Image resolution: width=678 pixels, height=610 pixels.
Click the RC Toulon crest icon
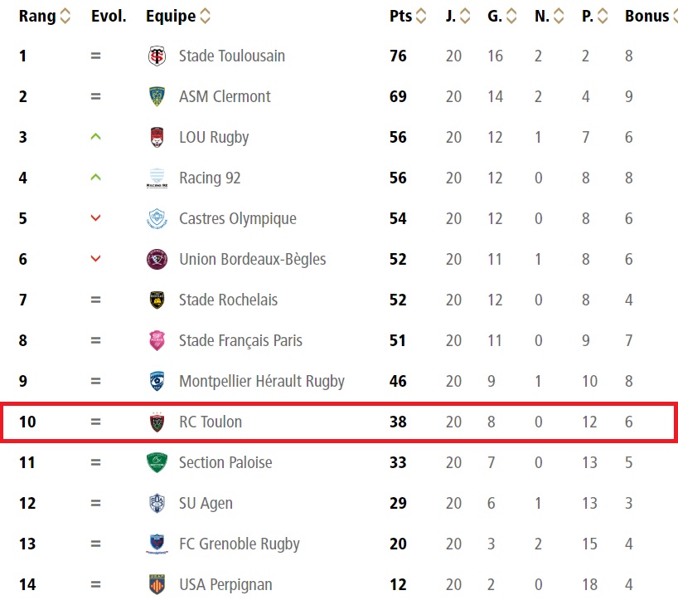click(157, 422)
